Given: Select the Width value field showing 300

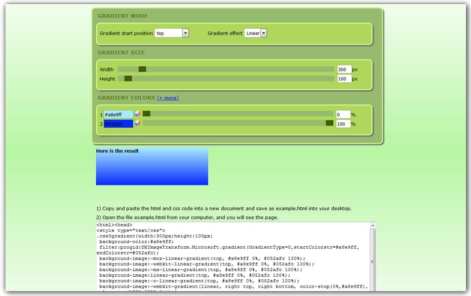Looking at the screenshot, I should (343, 69).
